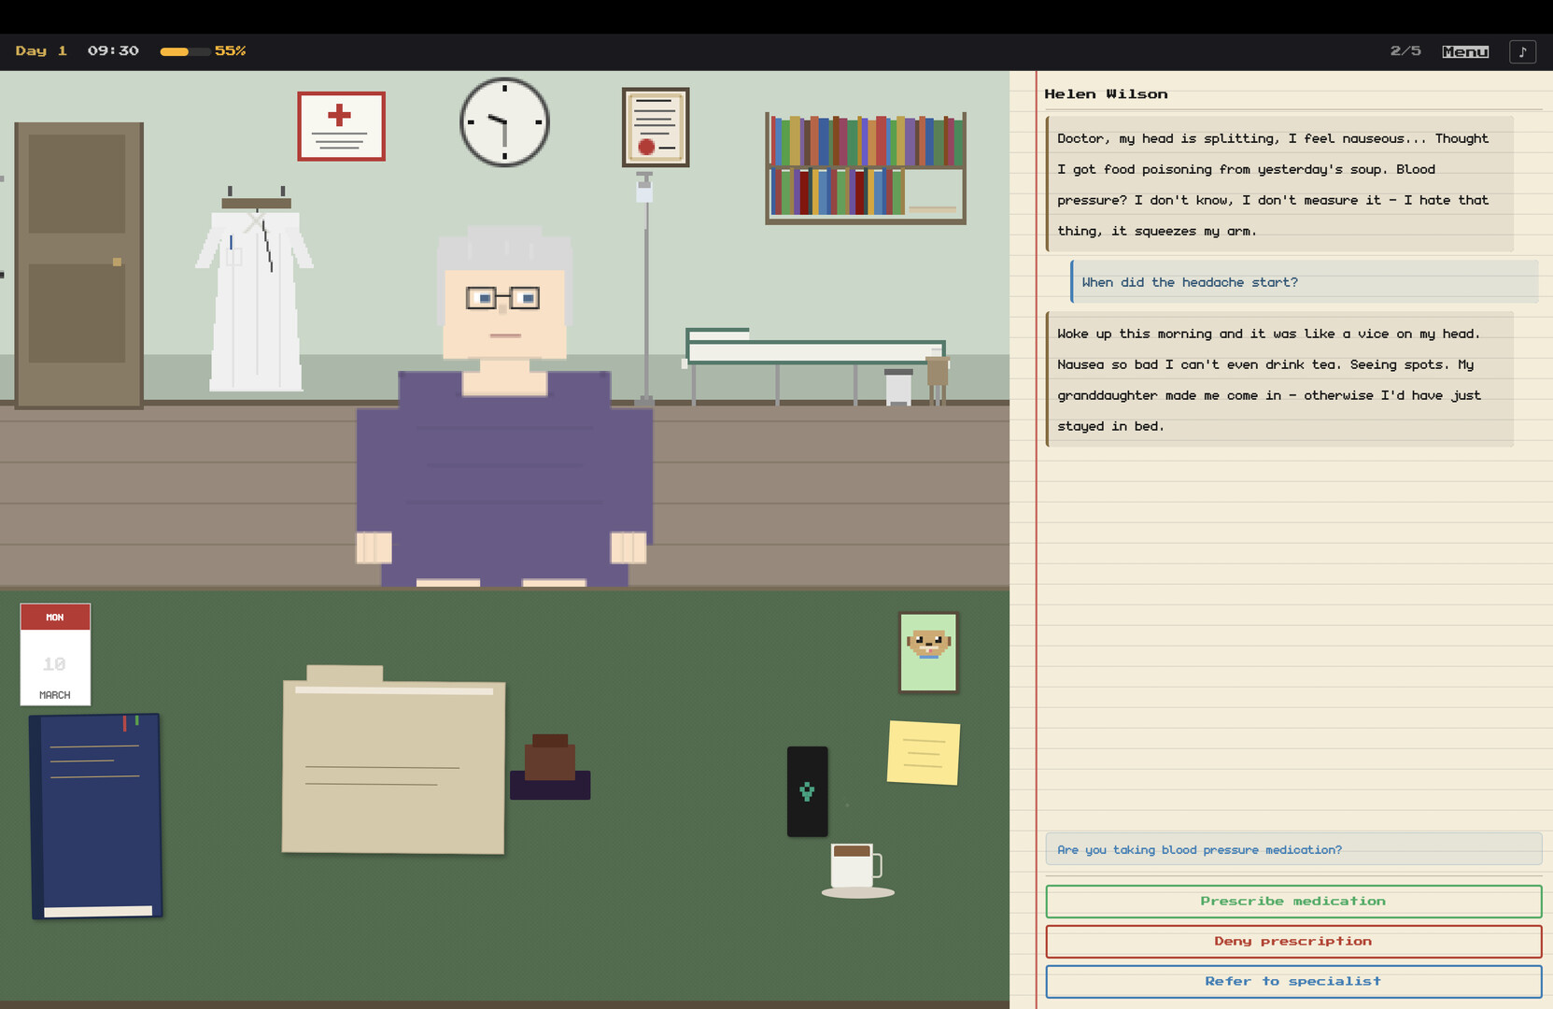Image resolution: width=1553 pixels, height=1009 pixels.
Task: Ask if she takes blood pressure medication
Action: pos(1293,849)
